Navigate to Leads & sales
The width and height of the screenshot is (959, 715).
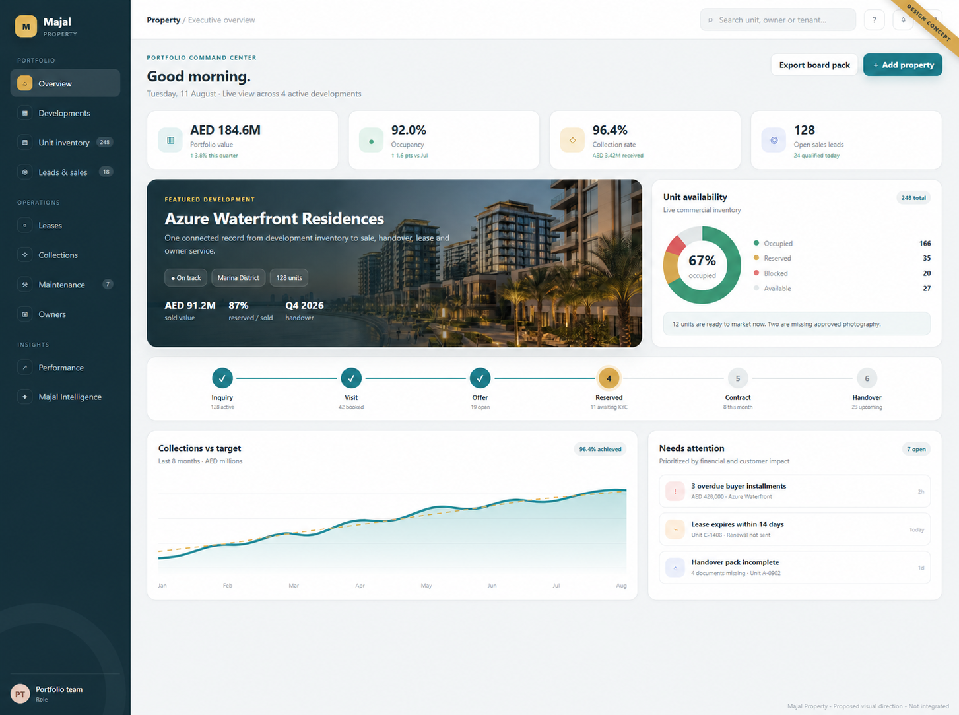tap(65, 172)
